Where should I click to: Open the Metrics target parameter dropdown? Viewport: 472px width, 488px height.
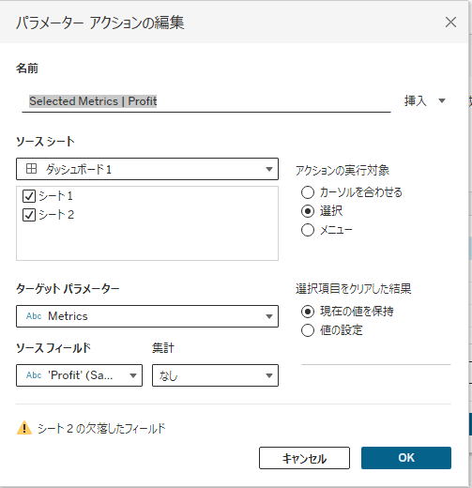coord(147,316)
